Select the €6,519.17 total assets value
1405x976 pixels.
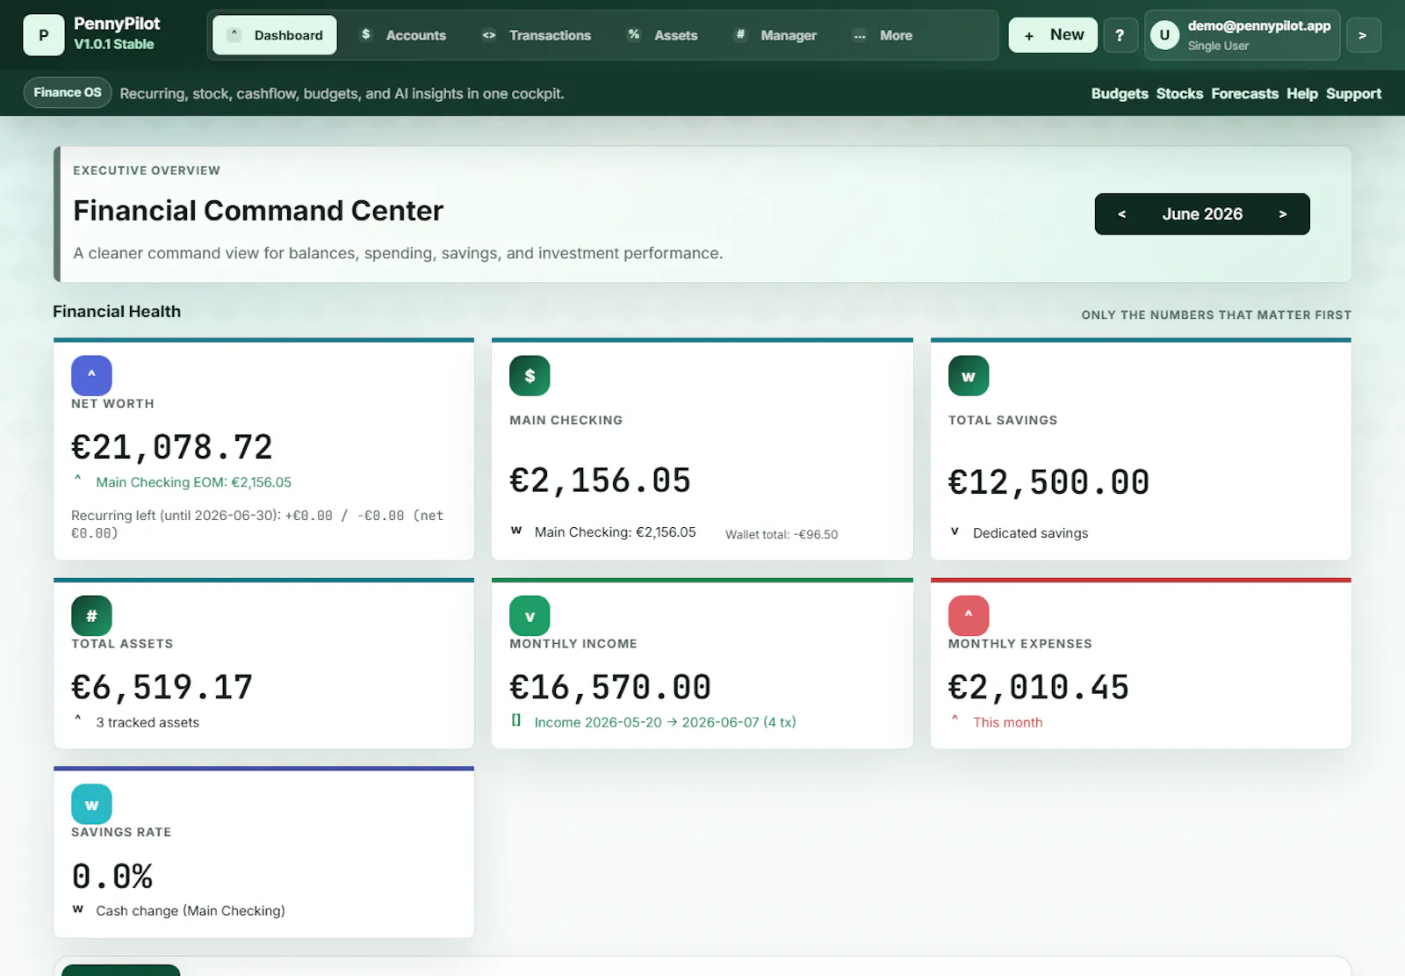[162, 687]
